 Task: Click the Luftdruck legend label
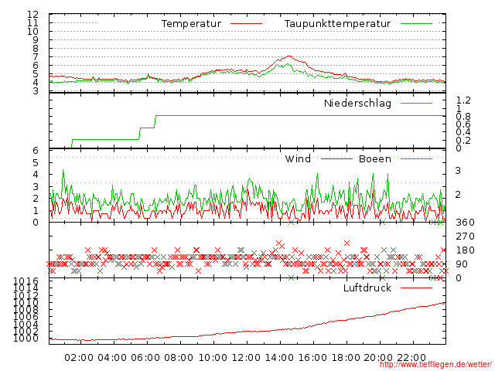point(367,288)
